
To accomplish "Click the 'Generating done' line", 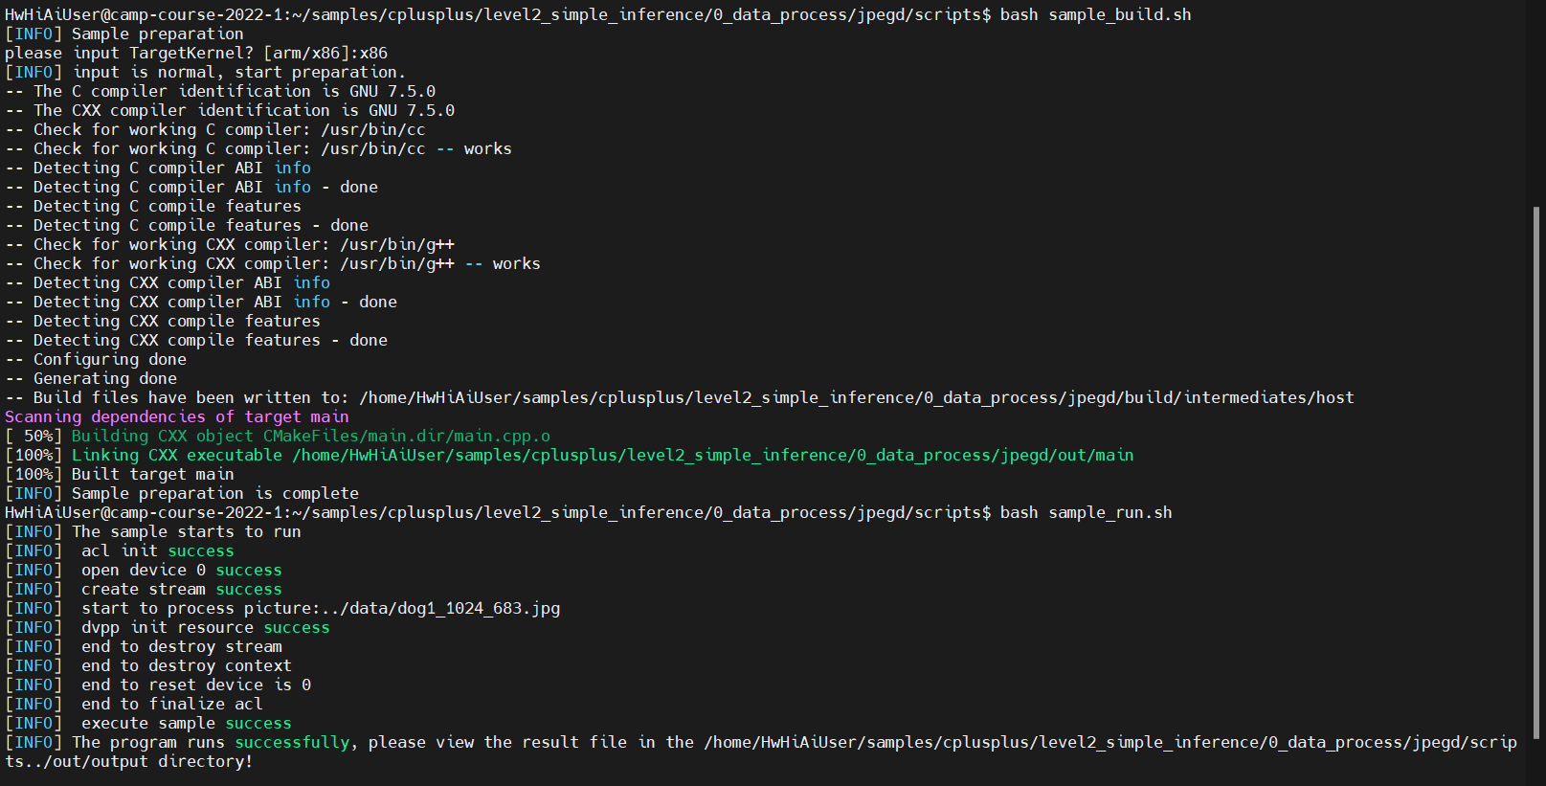I will pos(104,379).
